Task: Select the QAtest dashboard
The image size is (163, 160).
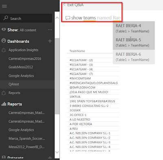Action: [x=14, y=84]
